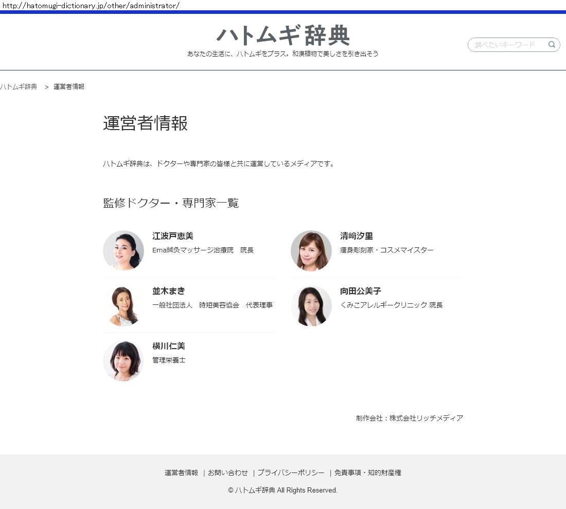Click 株式会社リッチメディア production company text
Viewport: 566px width, 509px height.
(x=426, y=418)
